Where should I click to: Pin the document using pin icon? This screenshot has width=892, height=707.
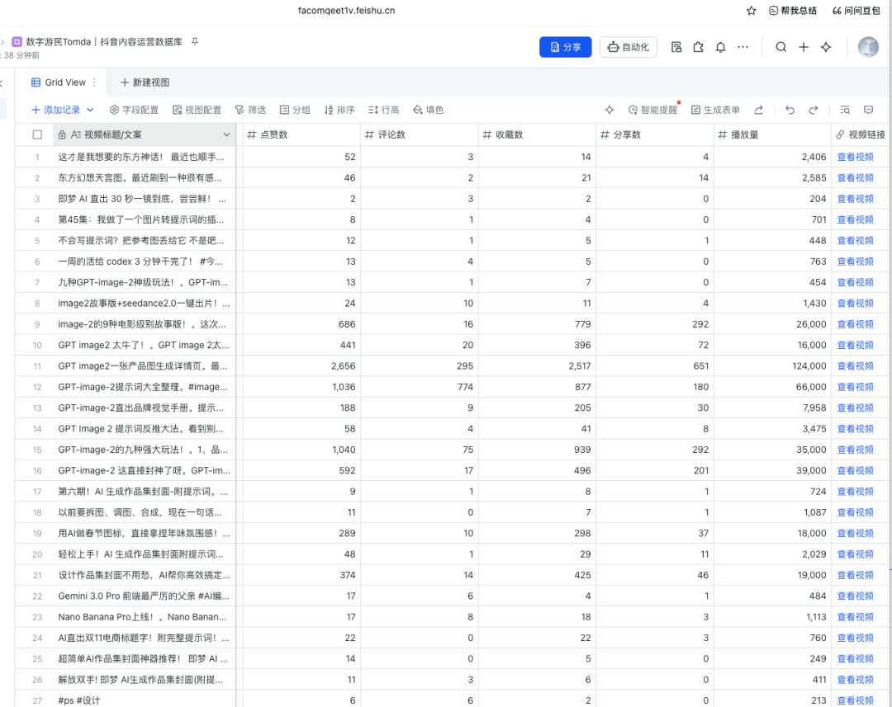pyautogui.click(x=195, y=42)
